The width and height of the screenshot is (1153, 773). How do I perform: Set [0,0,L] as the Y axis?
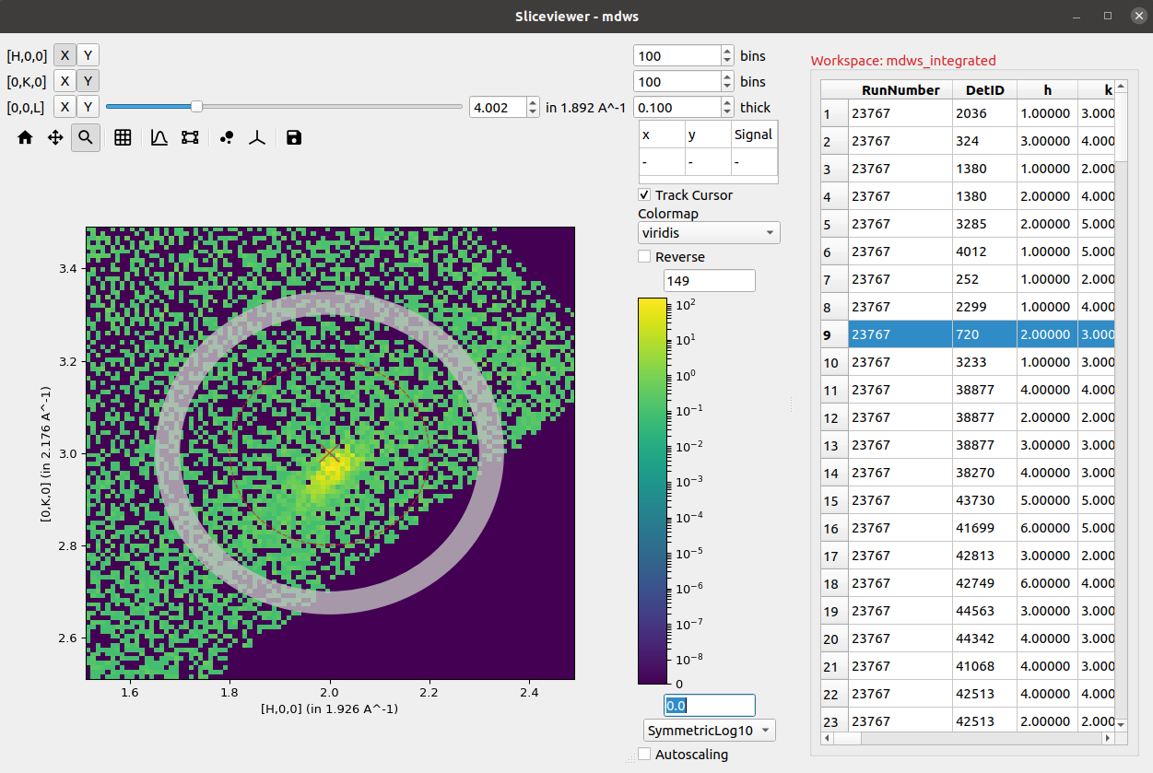[88, 107]
